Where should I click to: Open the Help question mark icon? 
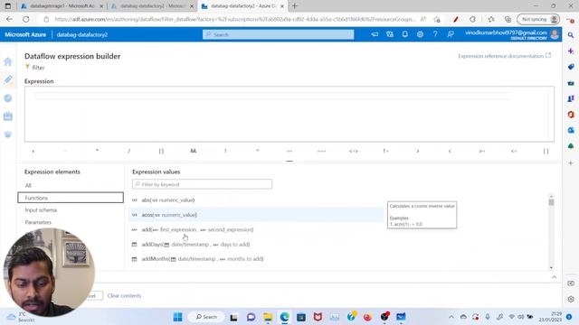click(x=435, y=34)
